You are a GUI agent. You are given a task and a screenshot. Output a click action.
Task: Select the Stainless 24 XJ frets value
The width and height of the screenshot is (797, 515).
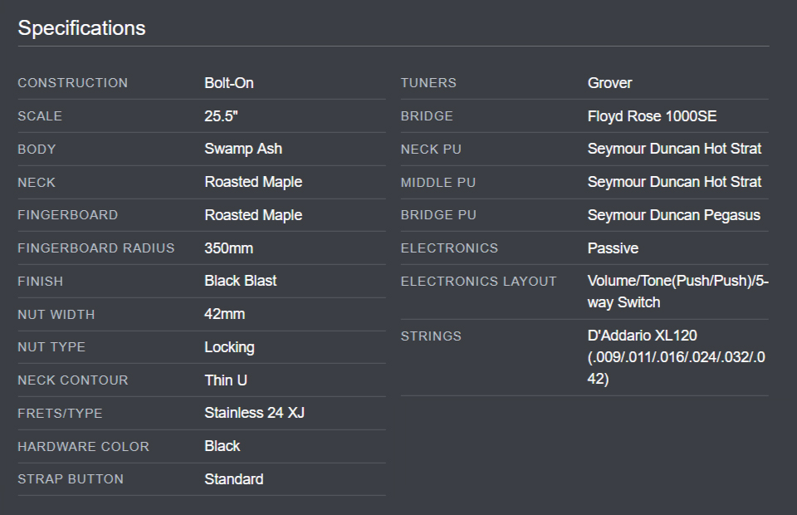tap(254, 413)
